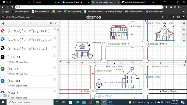The height and width of the screenshot is (105, 187).
Task: Expand the keypad options arrow
Action: [8, 96]
